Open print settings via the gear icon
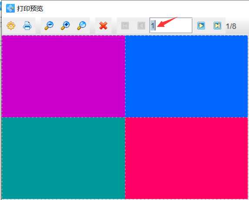Viewport: 249px width, 200px height. click(11, 26)
